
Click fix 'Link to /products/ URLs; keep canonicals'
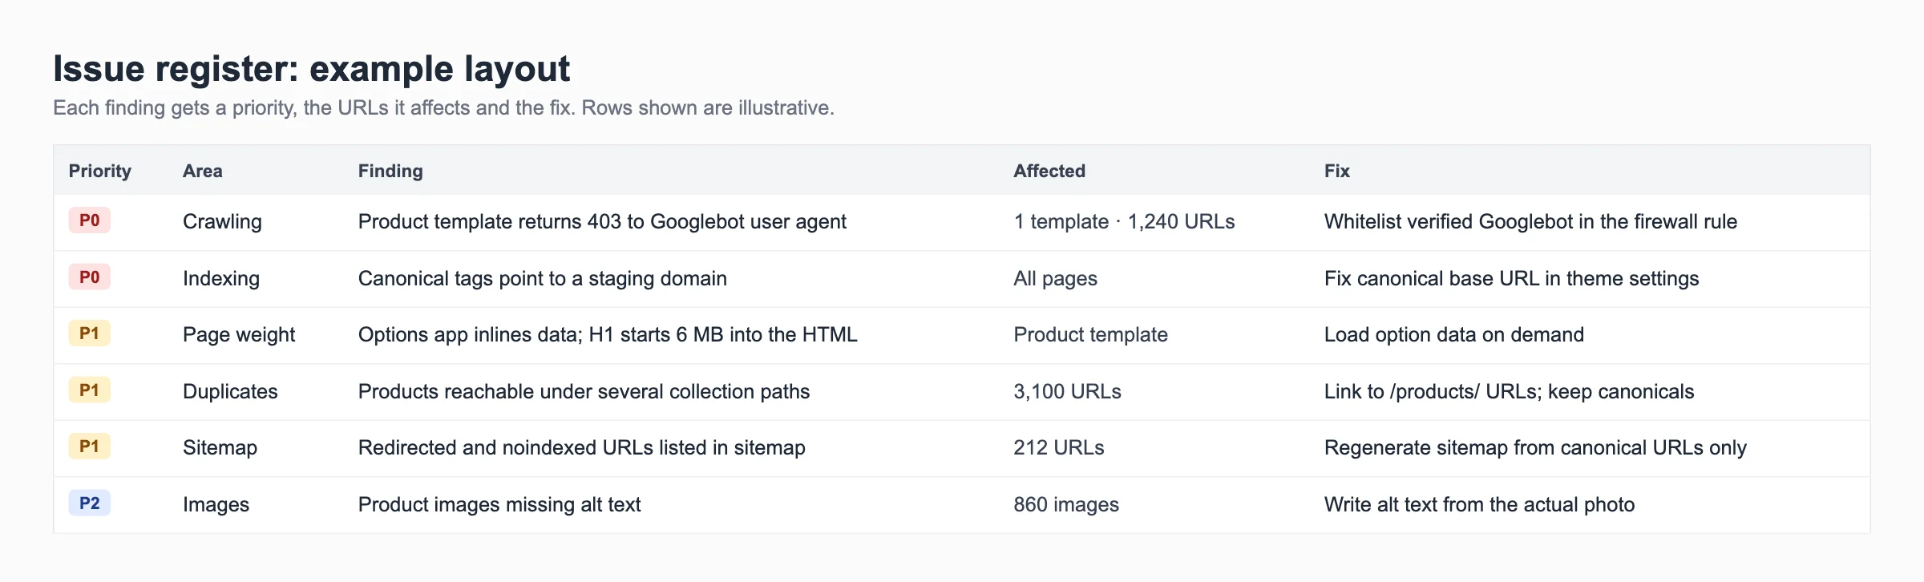(1509, 391)
